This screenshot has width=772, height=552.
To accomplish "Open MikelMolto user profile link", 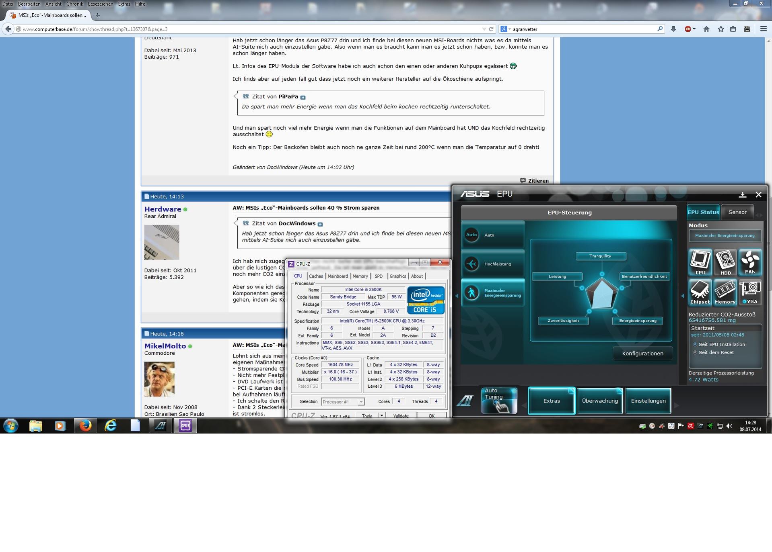I will point(165,346).
